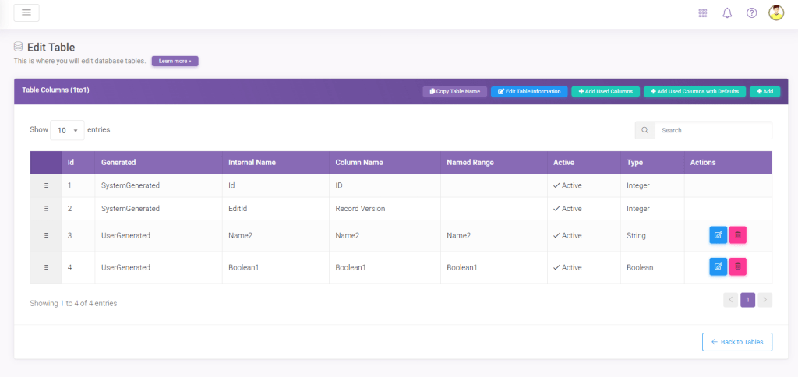Edit the Name2 column row
The image size is (798, 377).
pyautogui.click(x=718, y=235)
